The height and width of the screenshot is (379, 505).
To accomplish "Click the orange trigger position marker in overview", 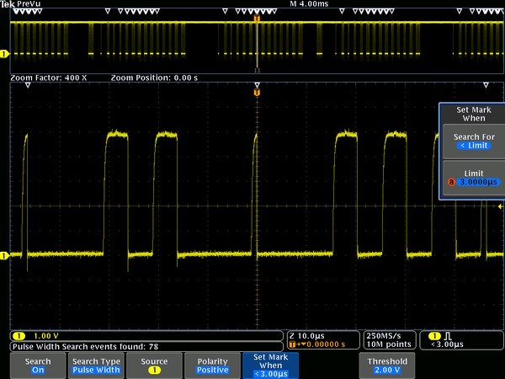I will pos(257,17).
